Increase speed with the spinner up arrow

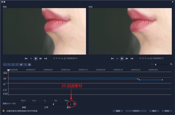[74, 103]
